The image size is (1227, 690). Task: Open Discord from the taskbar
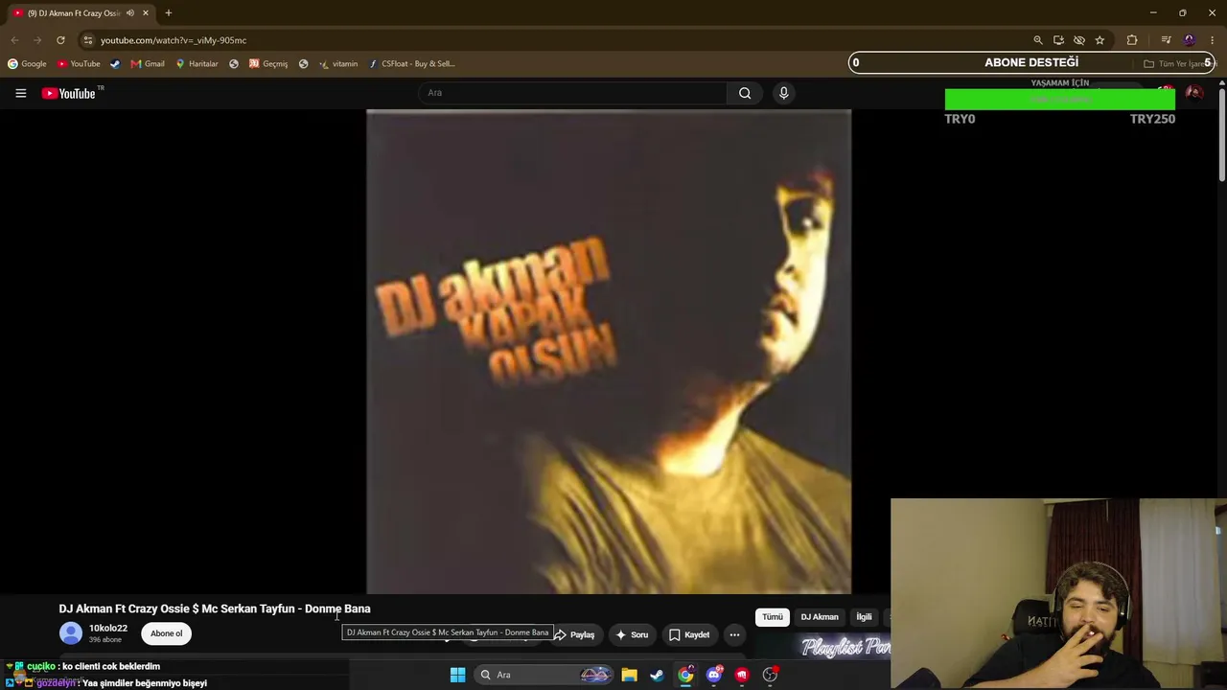click(713, 675)
